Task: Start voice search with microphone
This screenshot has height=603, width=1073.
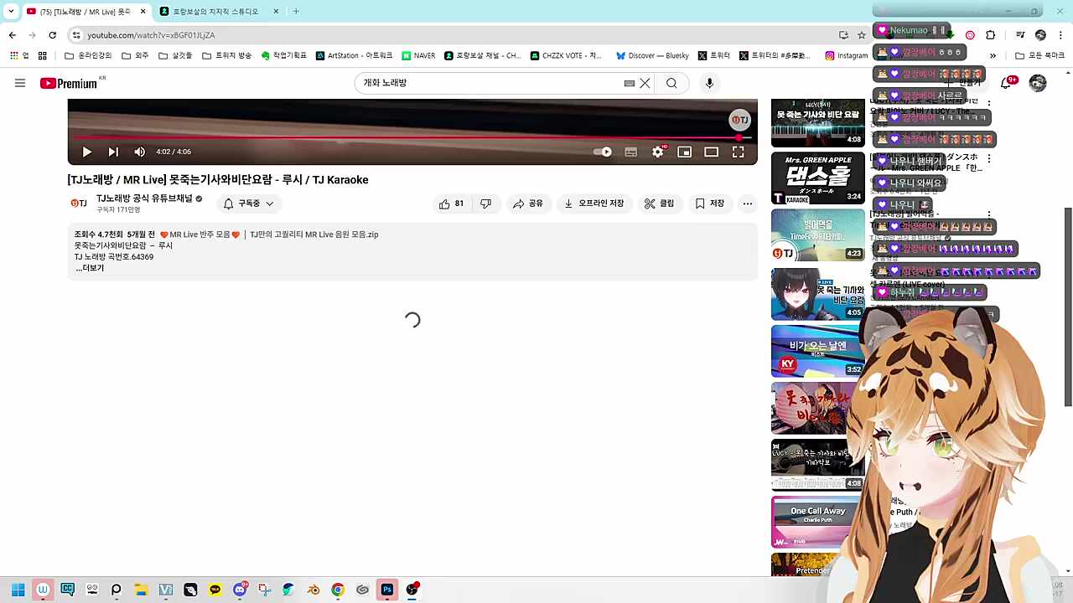Action: pyautogui.click(x=709, y=83)
